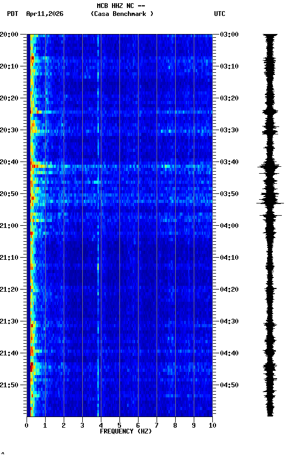The width and height of the screenshot is (293, 459).
Task: Click the frequency axis tick label 0
Action: coord(27,426)
